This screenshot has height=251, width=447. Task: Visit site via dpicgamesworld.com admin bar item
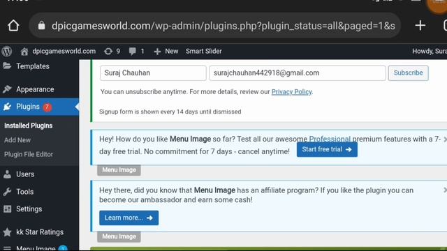[58, 51]
